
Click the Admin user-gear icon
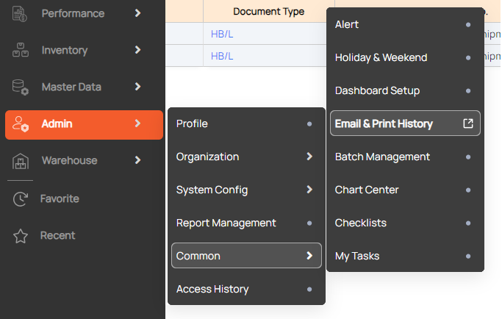tap(21, 124)
